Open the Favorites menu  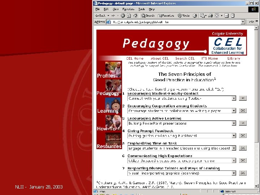point(128,9)
